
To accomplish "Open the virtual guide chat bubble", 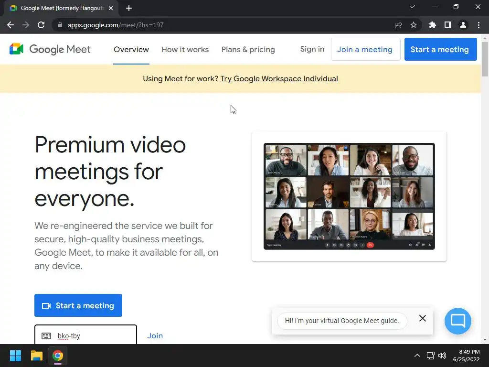I will [x=458, y=321].
